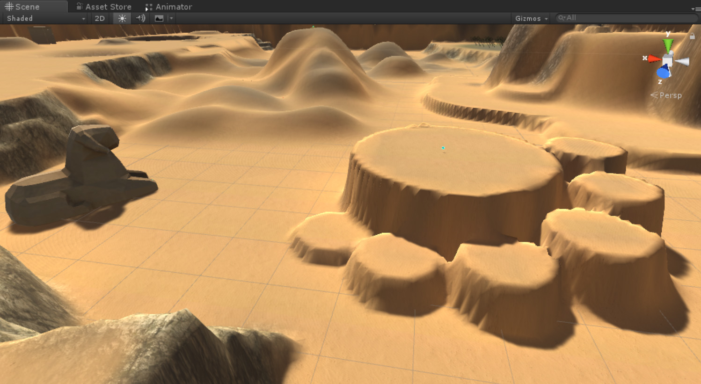Click the cyan marker on the large plateau

tap(443, 148)
